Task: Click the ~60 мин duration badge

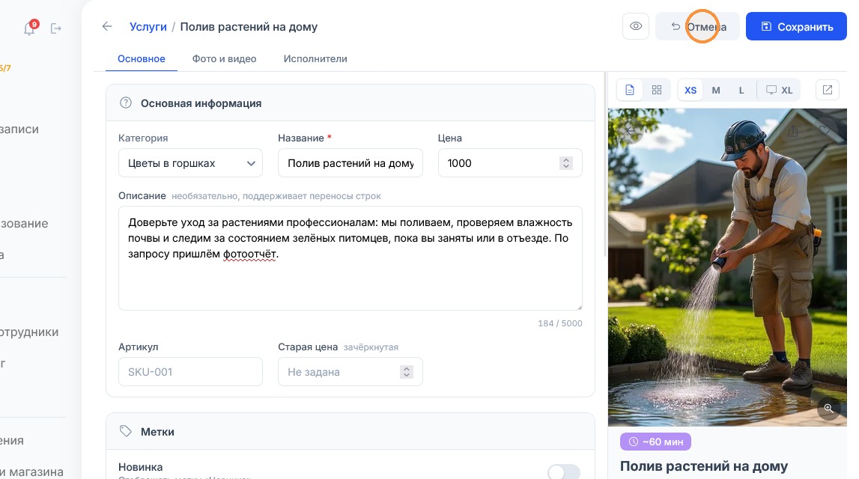Action: pyautogui.click(x=655, y=442)
